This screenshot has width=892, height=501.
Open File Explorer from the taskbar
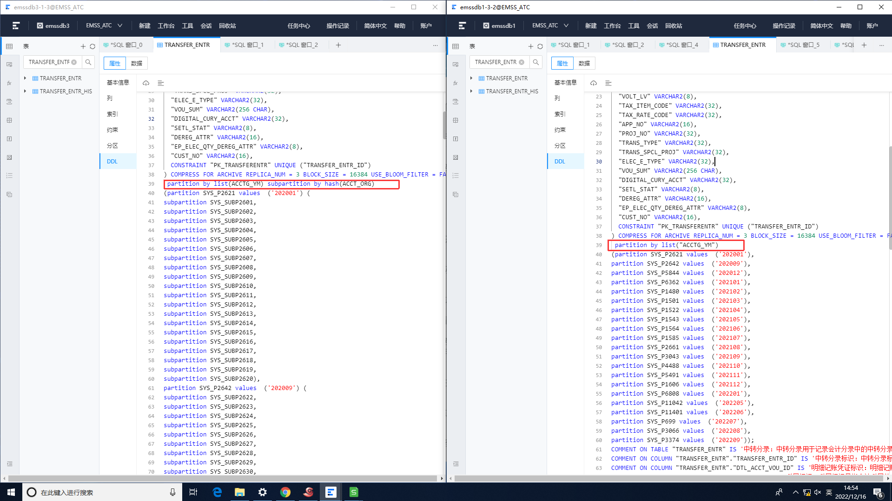[240, 492]
